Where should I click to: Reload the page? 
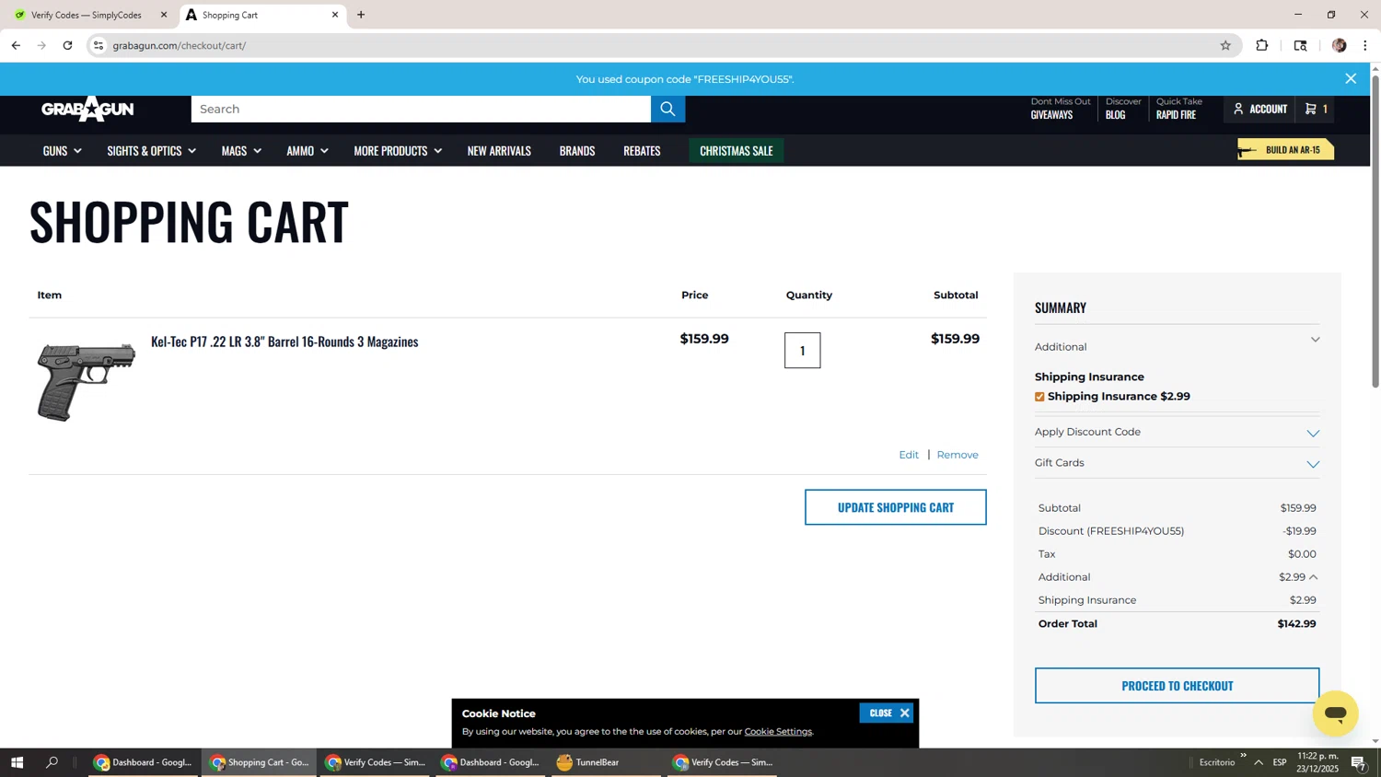coord(67,45)
